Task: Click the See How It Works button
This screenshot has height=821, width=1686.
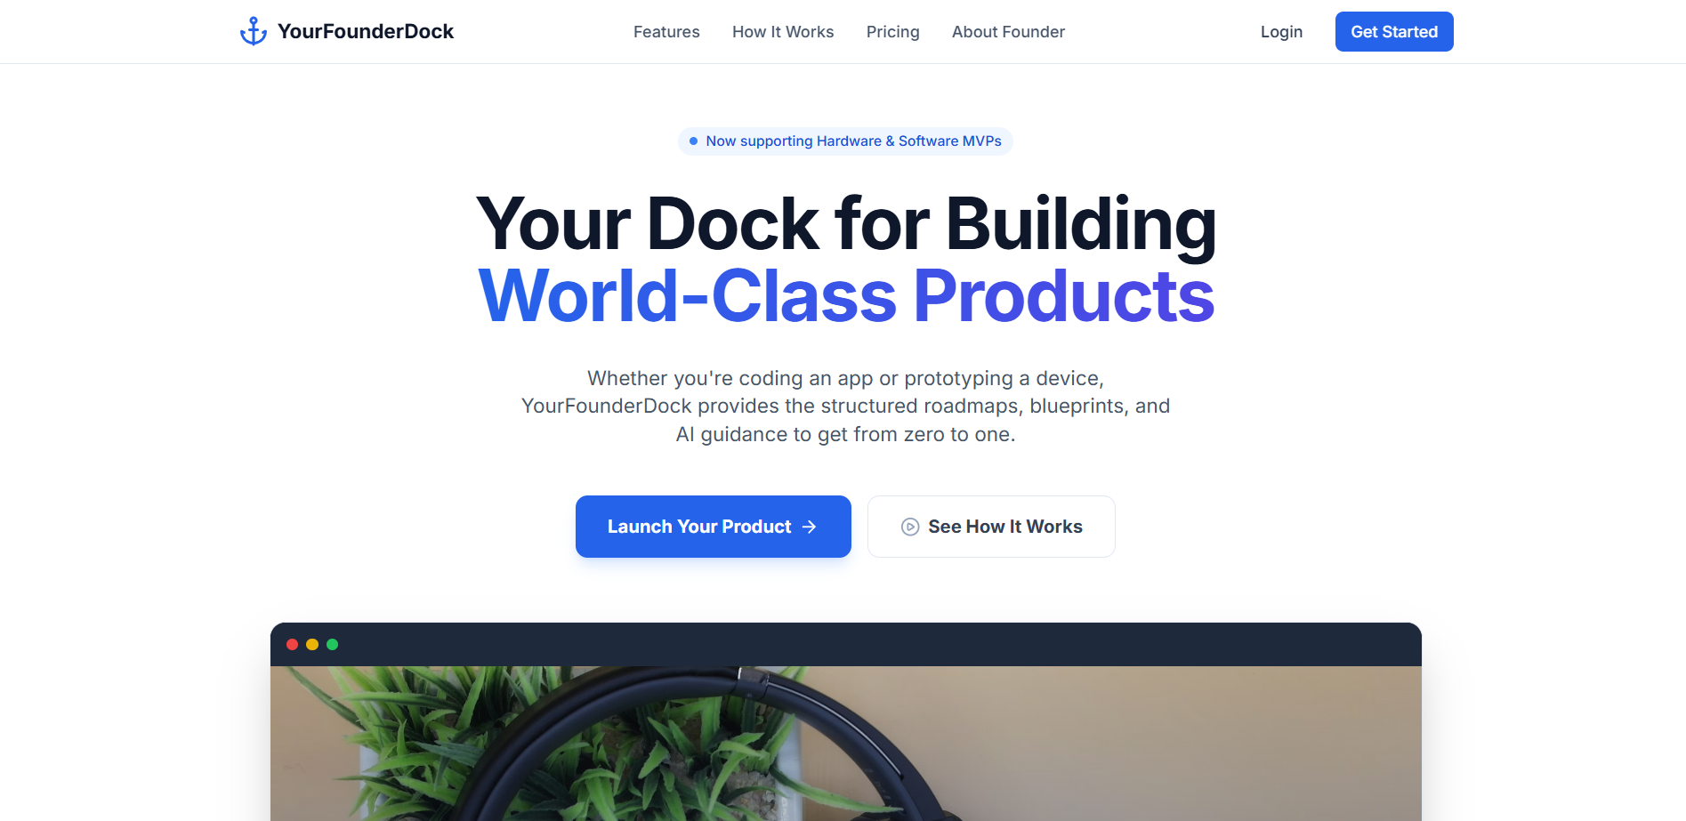Action: tap(991, 527)
